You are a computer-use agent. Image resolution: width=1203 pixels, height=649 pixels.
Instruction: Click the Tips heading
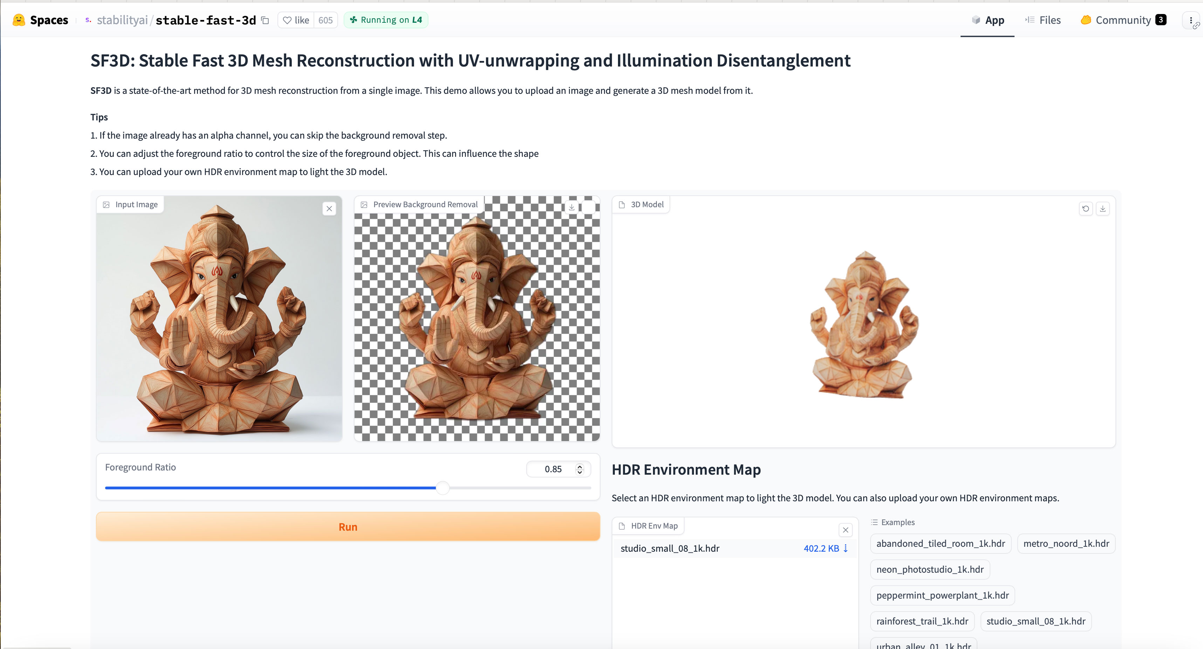[x=99, y=117]
